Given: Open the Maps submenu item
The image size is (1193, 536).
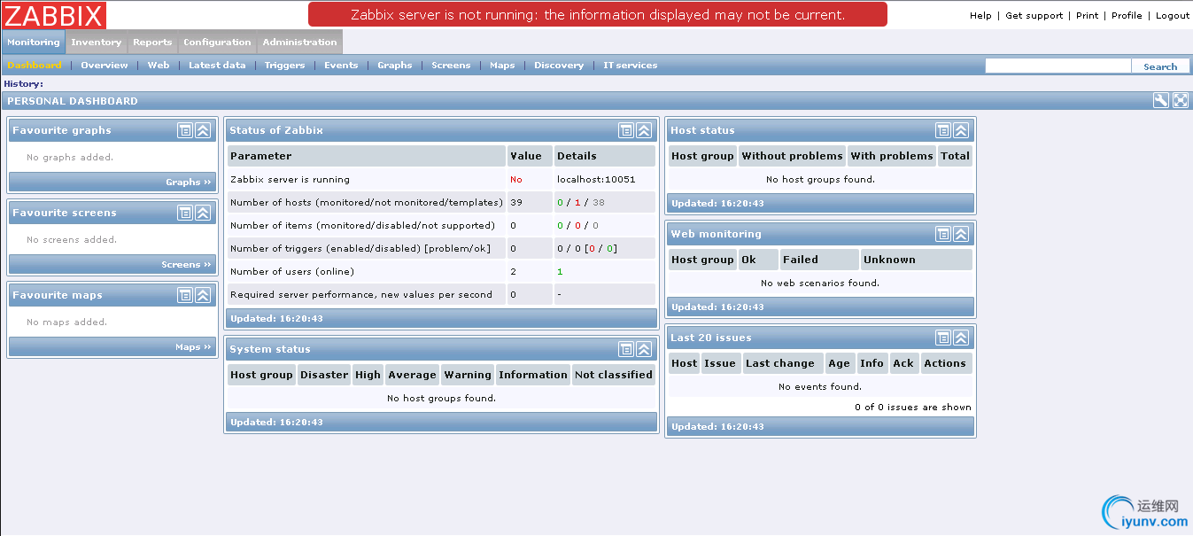Looking at the screenshot, I should coord(502,66).
